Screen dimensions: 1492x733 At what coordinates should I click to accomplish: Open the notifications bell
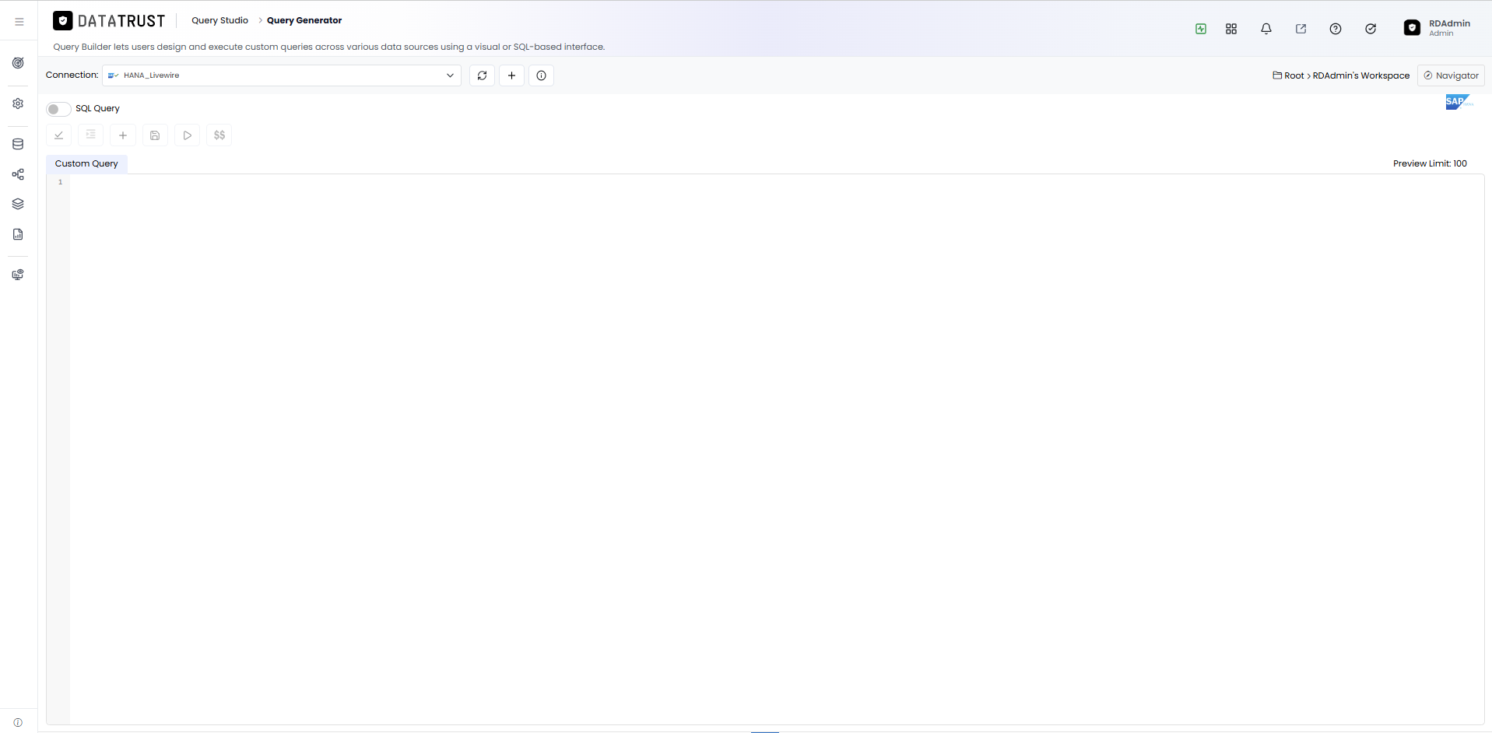tap(1266, 29)
